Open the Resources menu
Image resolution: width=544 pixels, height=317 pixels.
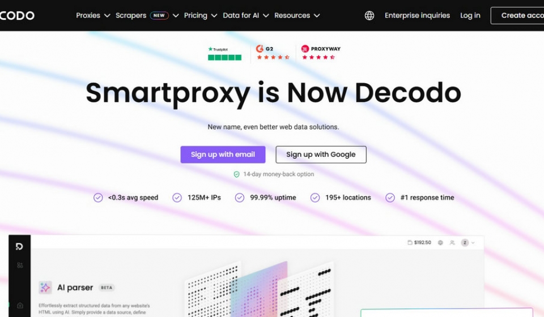point(292,16)
